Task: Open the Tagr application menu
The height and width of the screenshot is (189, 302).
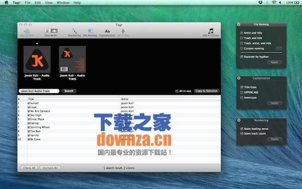Action: coord(17,3)
